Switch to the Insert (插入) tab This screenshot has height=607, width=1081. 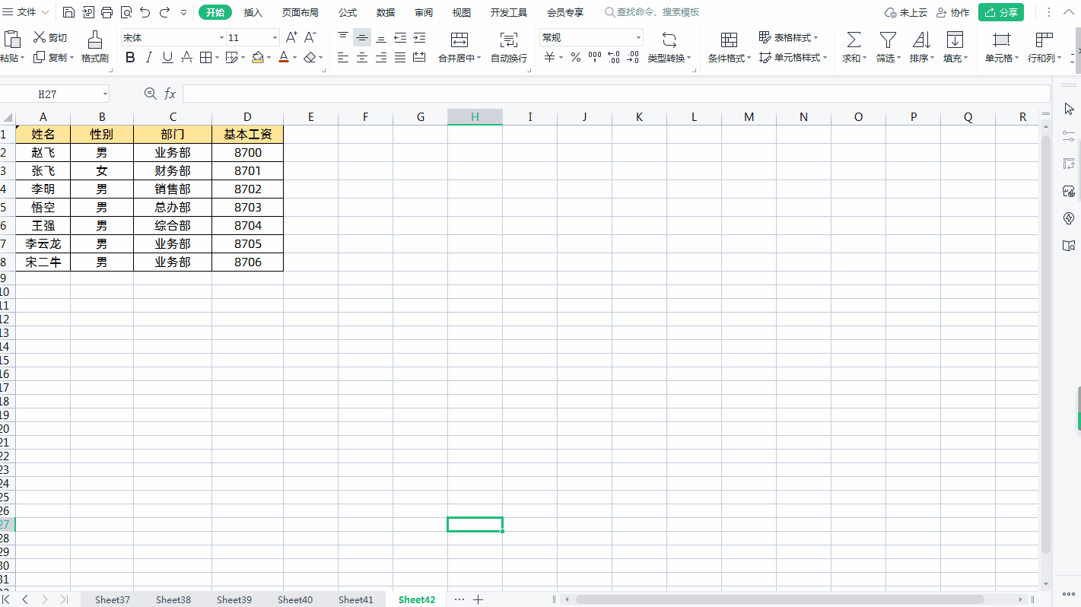[253, 12]
